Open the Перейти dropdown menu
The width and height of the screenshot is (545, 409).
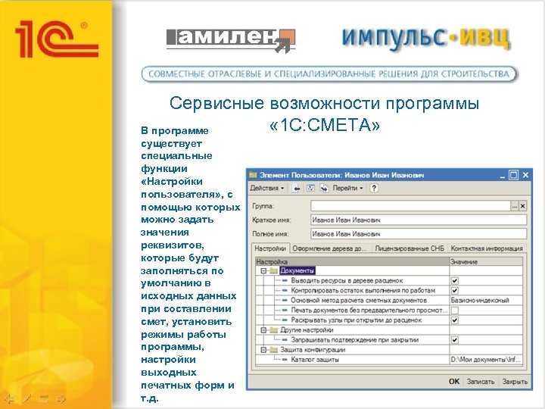[x=347, y=188]
